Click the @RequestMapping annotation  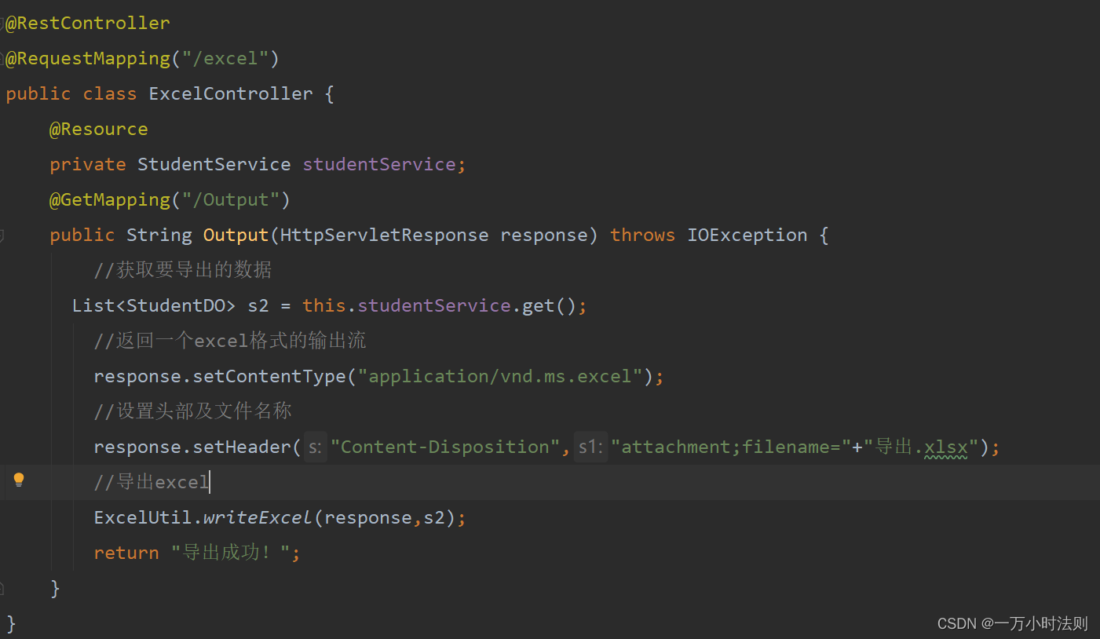(88, 58)
